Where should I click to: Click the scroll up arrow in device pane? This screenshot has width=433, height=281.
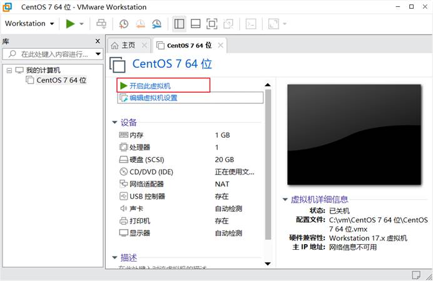(x=268, y=85)
